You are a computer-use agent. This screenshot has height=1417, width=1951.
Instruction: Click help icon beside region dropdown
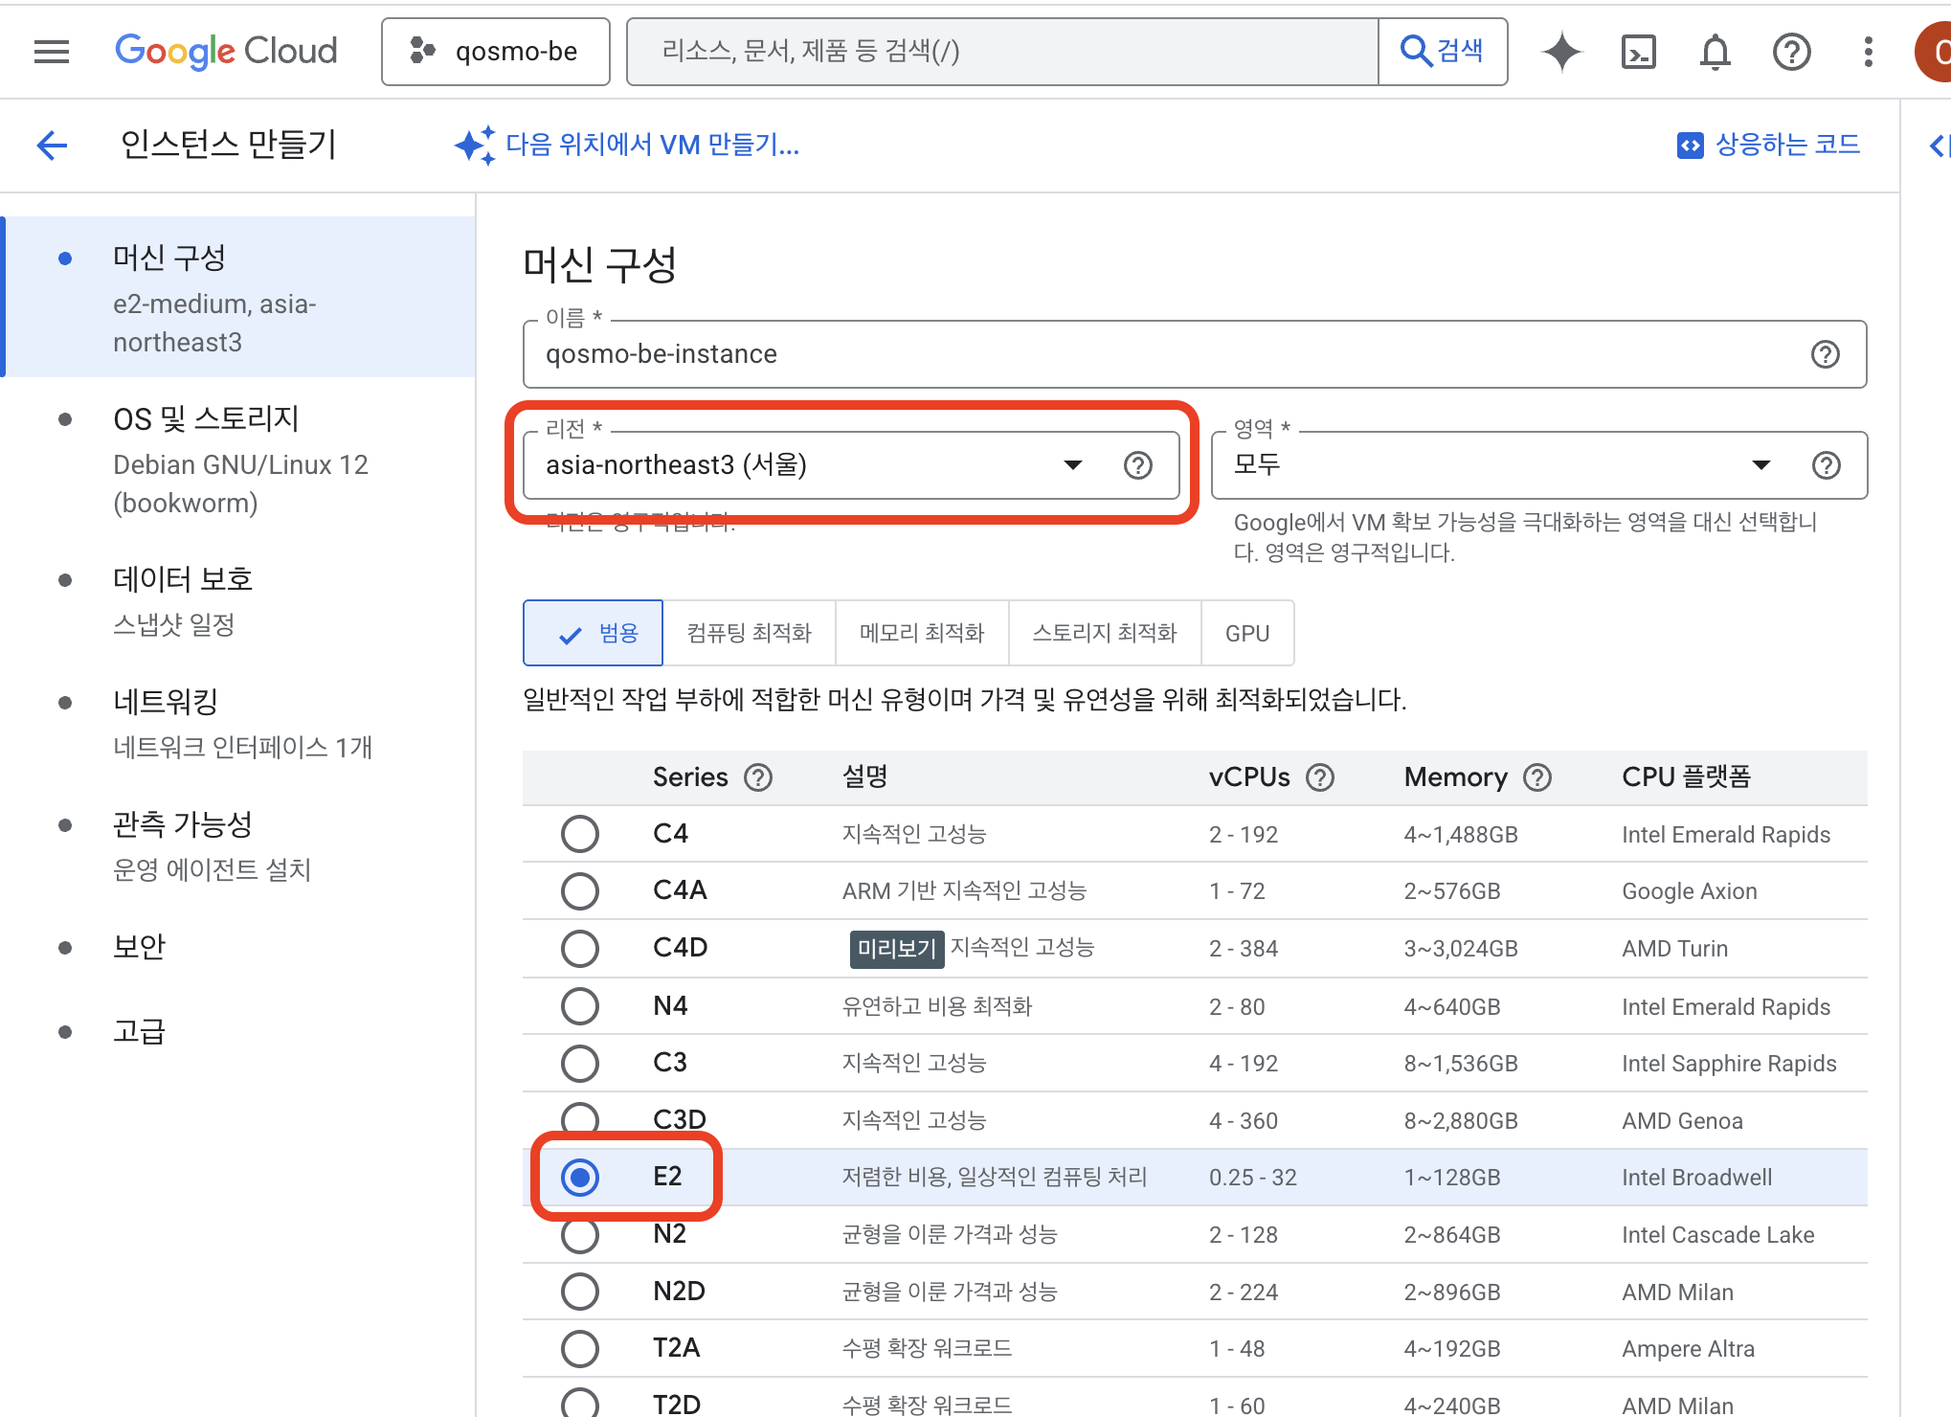tap(1137, 465)
